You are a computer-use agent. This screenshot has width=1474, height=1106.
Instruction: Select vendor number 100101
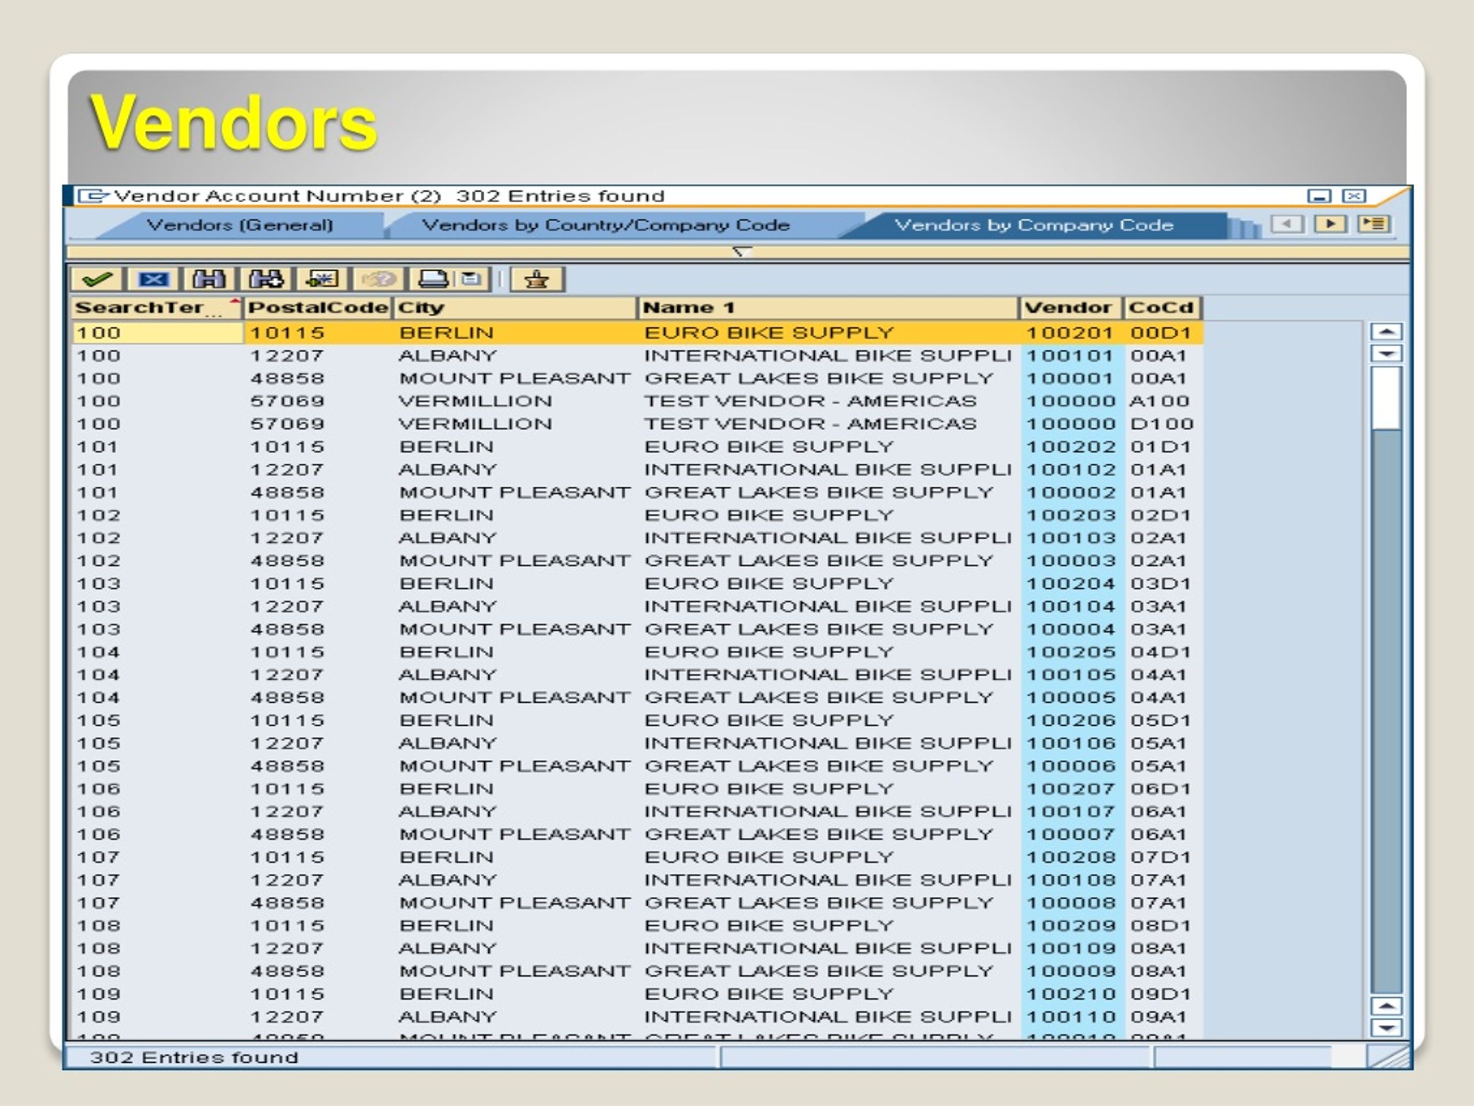1070,355
